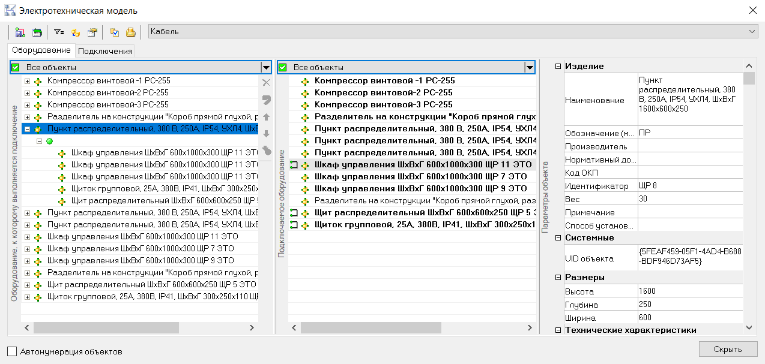This screenshot has width=765, height=364.
Task: Close the Электротехническая модель window
Action: coord(752,10)
